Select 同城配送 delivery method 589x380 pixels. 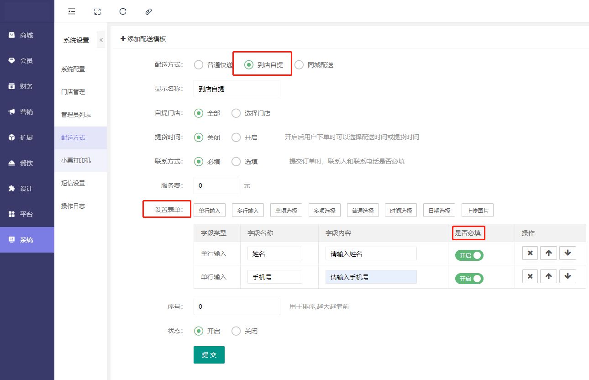(x=299, y=65)
